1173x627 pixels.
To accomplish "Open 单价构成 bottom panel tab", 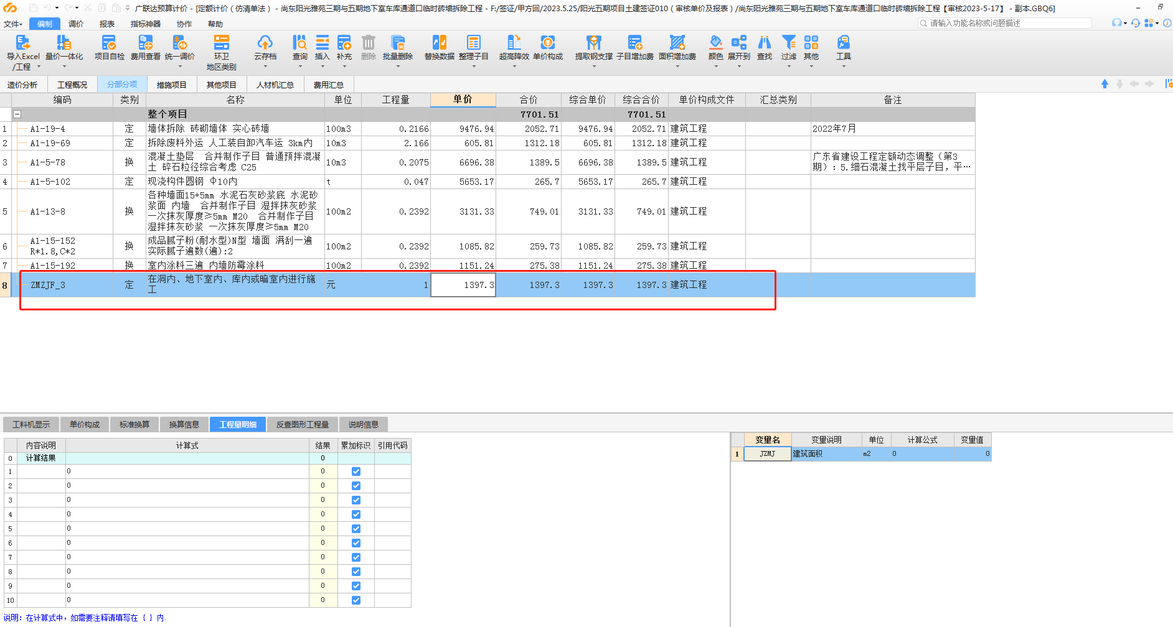I will click(85, 424).
